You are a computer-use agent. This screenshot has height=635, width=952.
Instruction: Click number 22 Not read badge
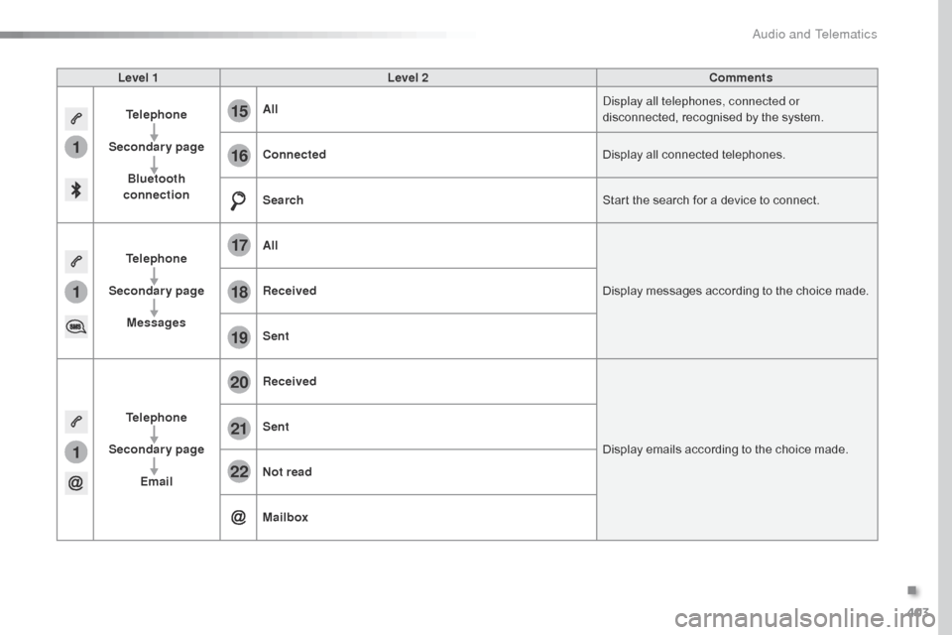click(x=239, y=472)
